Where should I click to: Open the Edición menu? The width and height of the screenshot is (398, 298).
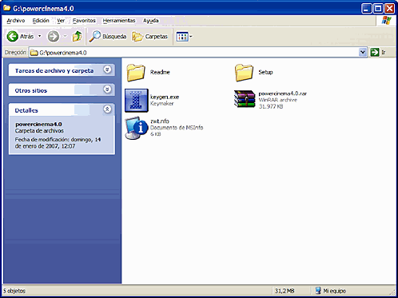41,21
